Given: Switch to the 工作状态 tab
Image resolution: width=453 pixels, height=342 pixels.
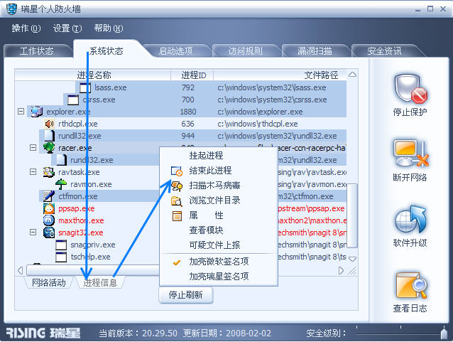Looking at the screenshot, I should coord(37,51).
